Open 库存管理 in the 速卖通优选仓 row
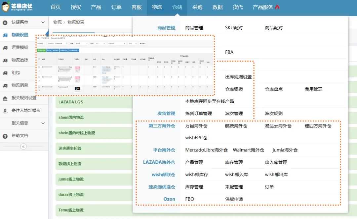Screen dimensions: 357x219 194,187
